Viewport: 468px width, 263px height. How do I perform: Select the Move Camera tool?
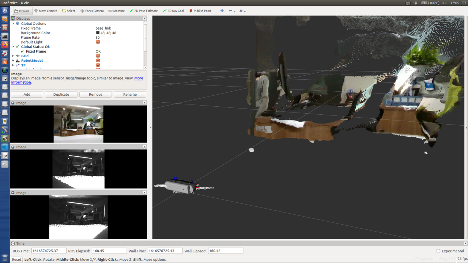click(x=45, y=11)
